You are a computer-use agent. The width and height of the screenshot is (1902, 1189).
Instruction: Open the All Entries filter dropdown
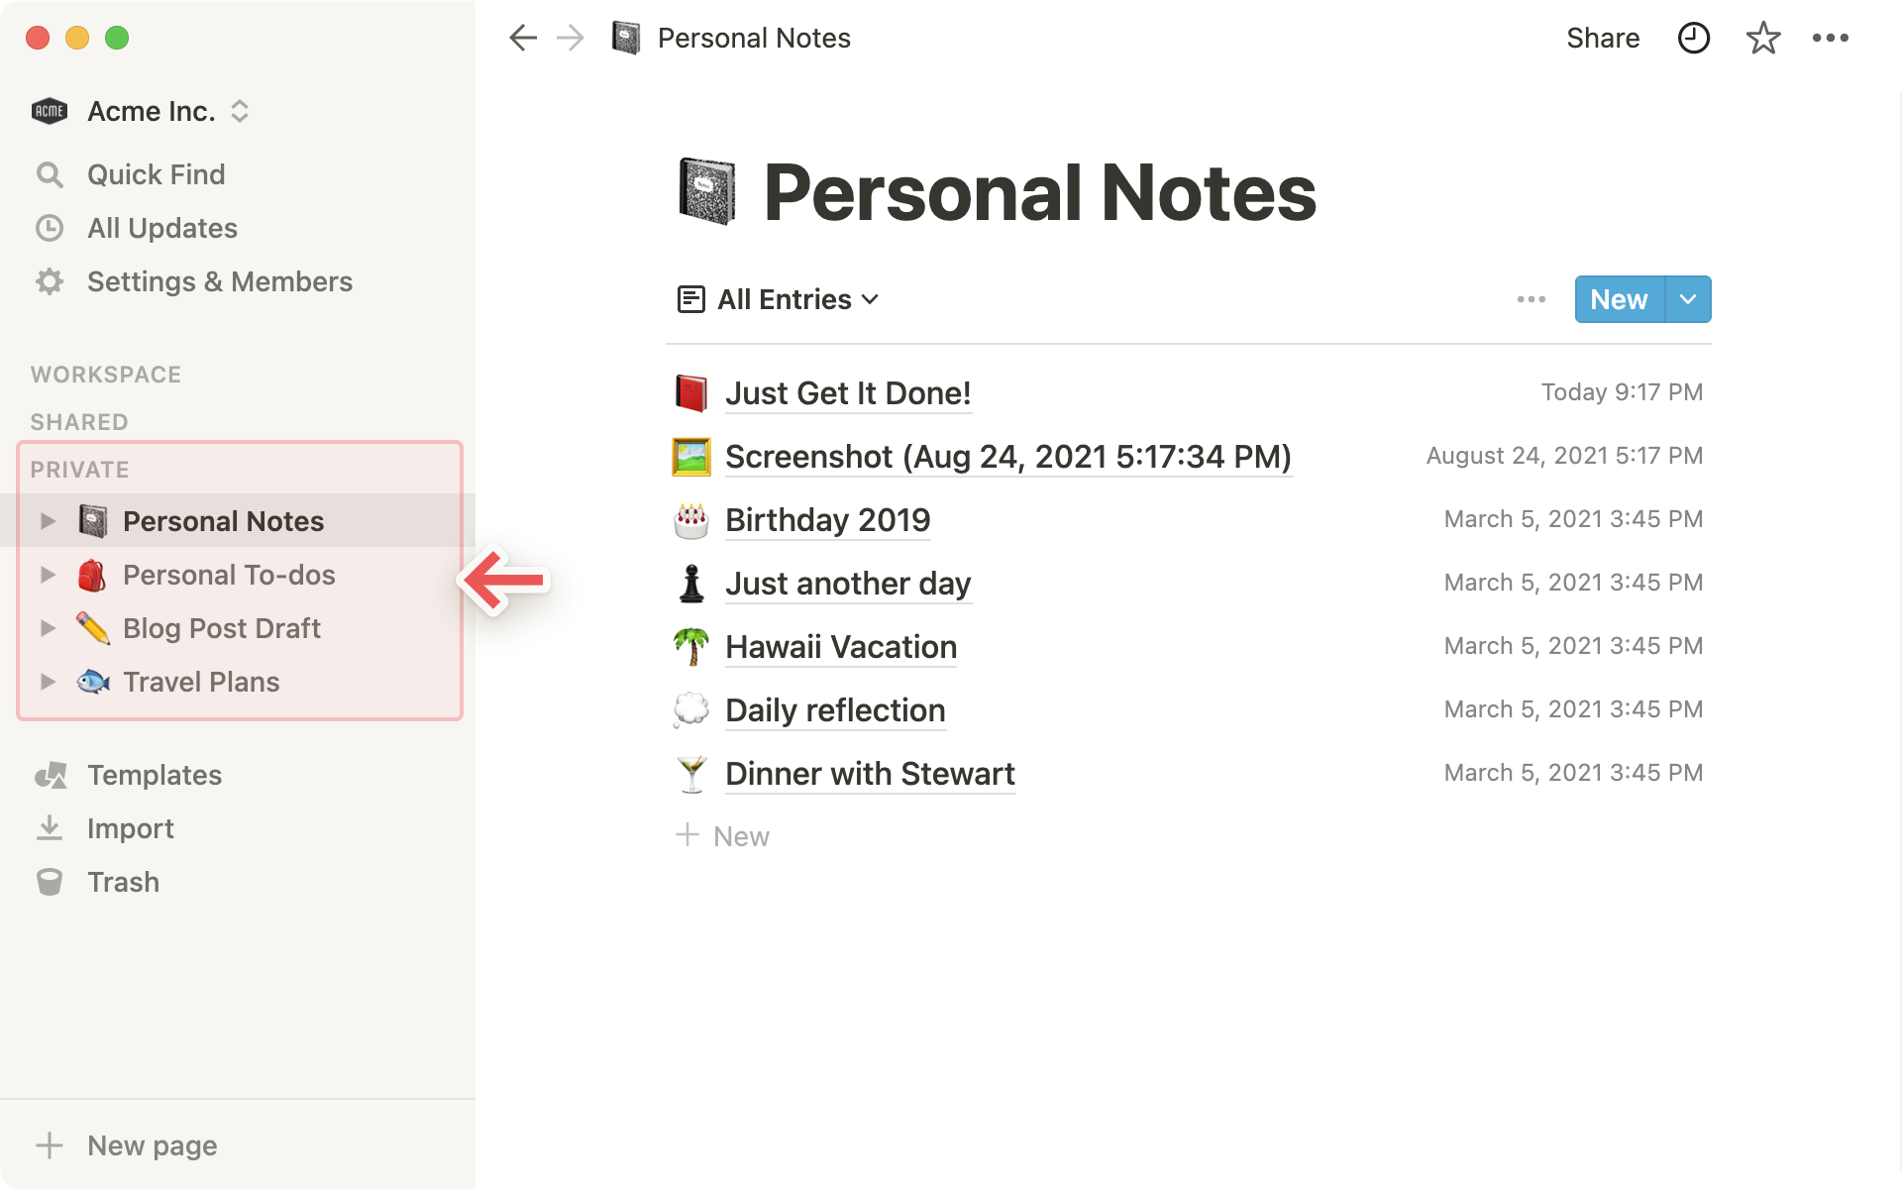[778, 300]
